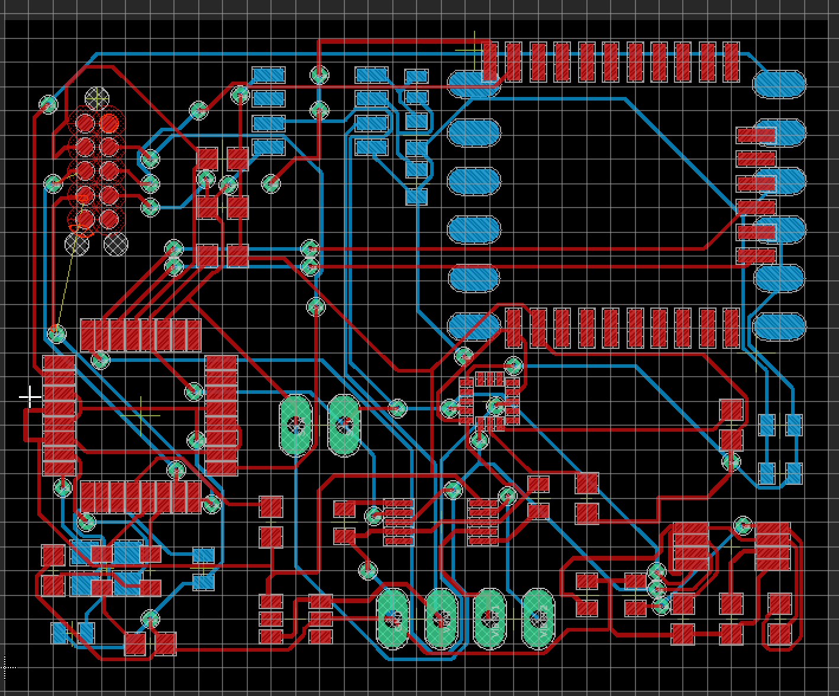Select the oval pad labeled VIN1
The width and height of the screenshot is (839, 696).
pyautogui.click(x=490, y=619)
